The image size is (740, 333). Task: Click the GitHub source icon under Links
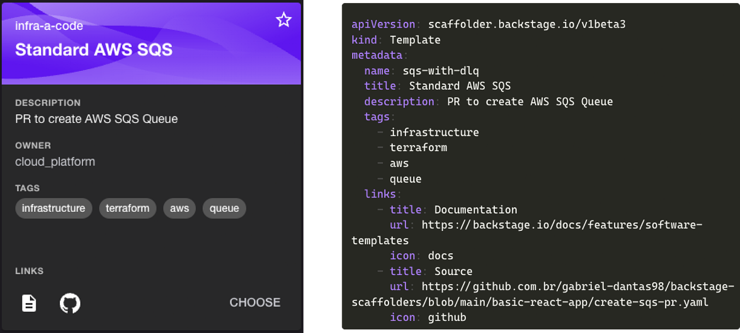point(70,303)
